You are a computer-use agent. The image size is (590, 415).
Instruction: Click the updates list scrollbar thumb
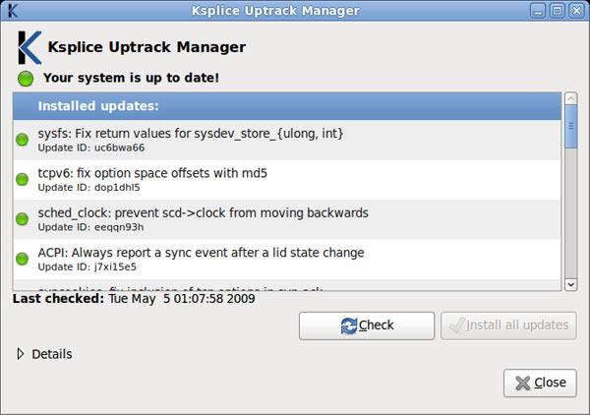(x=570, y=130)
